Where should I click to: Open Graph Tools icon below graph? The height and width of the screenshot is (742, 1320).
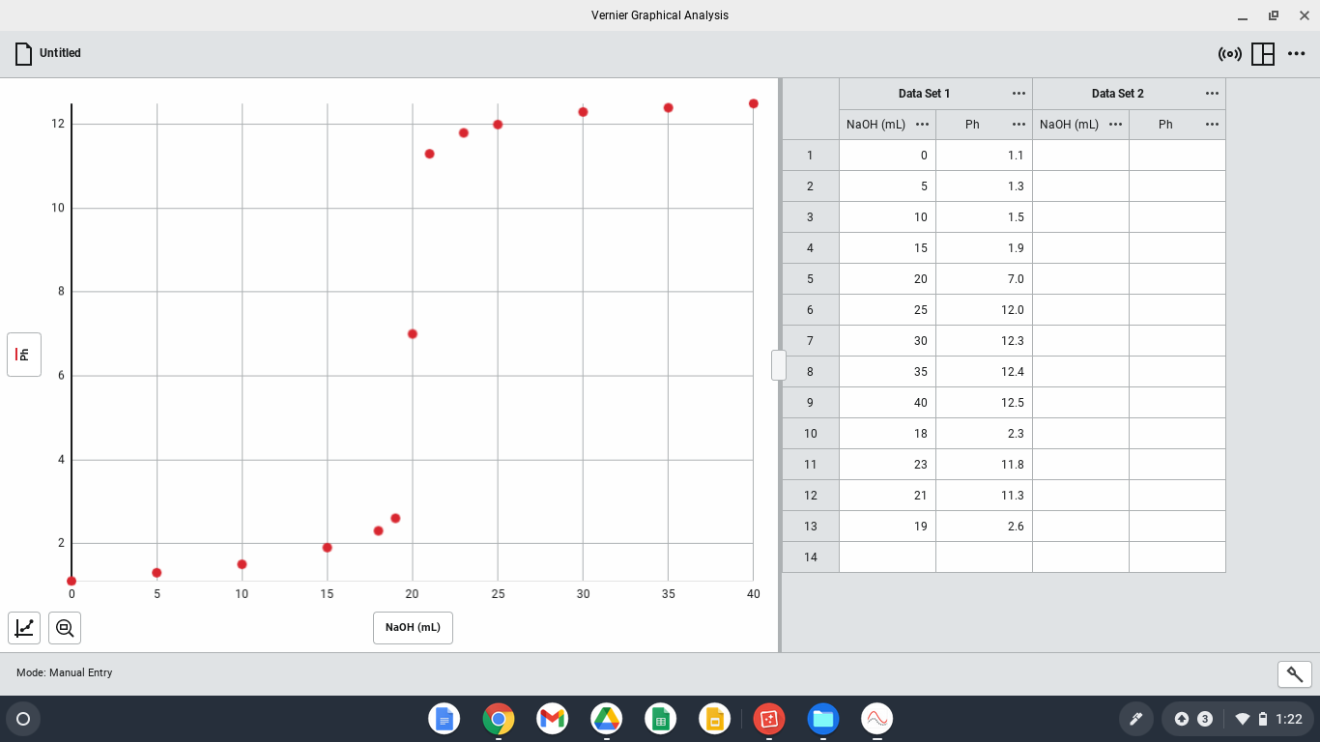tap(24, 628)
